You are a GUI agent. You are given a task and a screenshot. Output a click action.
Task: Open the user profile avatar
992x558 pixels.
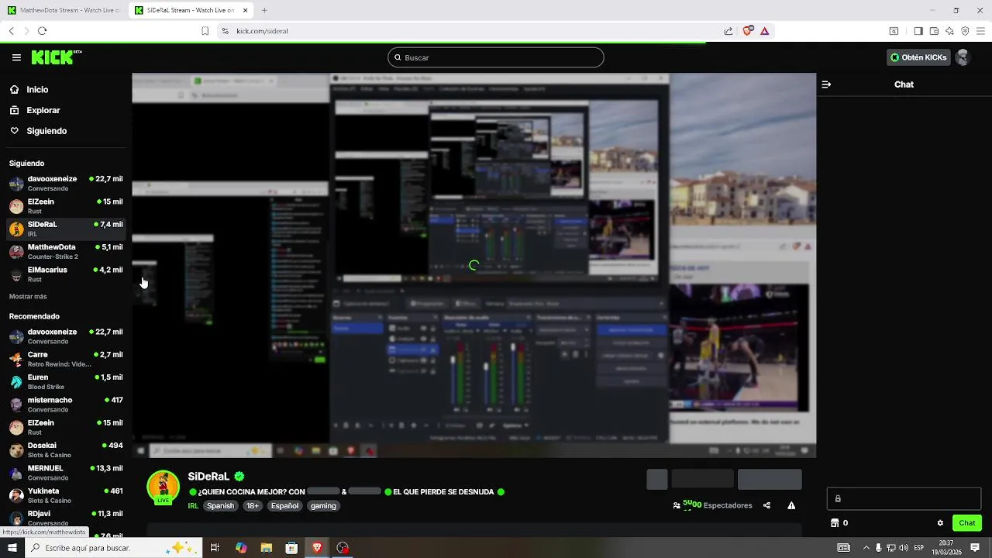[963, 57]
